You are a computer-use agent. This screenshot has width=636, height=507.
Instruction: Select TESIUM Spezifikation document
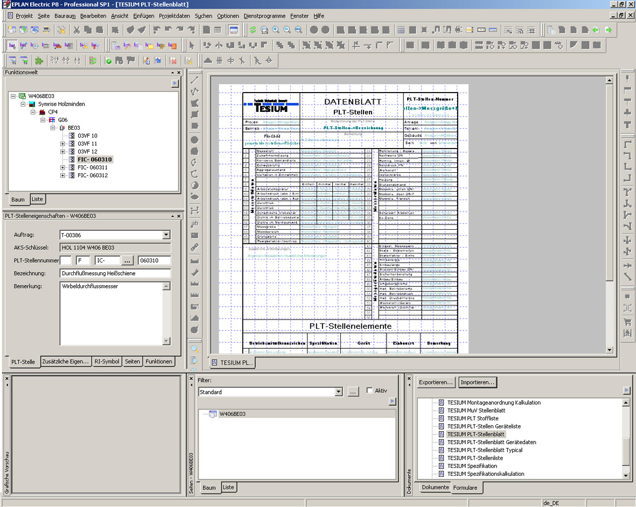pos(472,466)
